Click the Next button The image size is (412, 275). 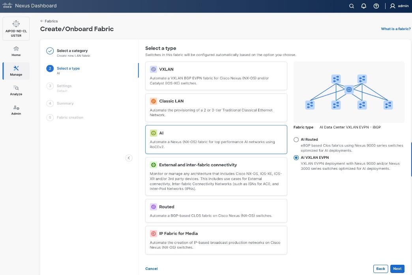click(397, 268)
